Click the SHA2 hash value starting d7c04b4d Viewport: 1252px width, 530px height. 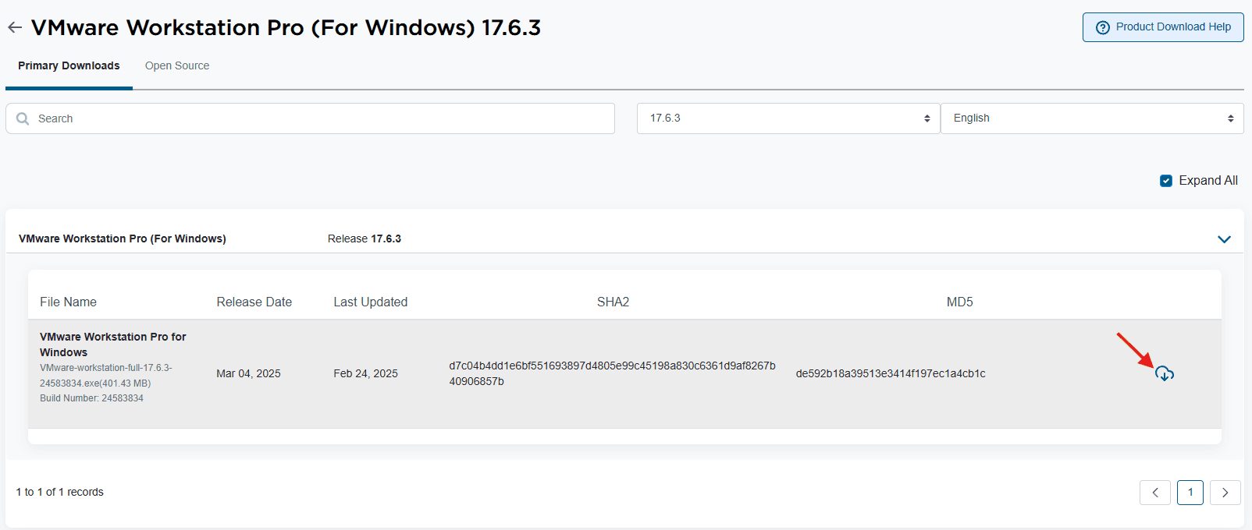pyautogui.click(x=613, y=373)
